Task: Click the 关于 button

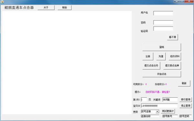Action: pyautogui.click(x=46, y=7)
